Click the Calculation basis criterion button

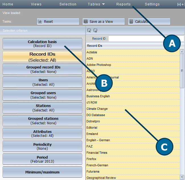pyautogui.click(x=42, y=44)
